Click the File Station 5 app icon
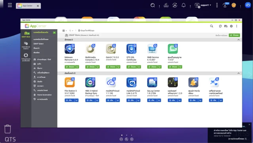This screenshot has width=253, height=143. 70,82
